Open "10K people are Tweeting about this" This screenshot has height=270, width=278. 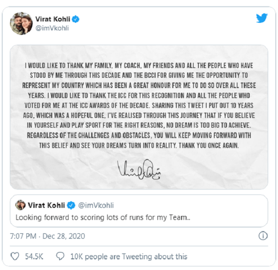[129, 257]
